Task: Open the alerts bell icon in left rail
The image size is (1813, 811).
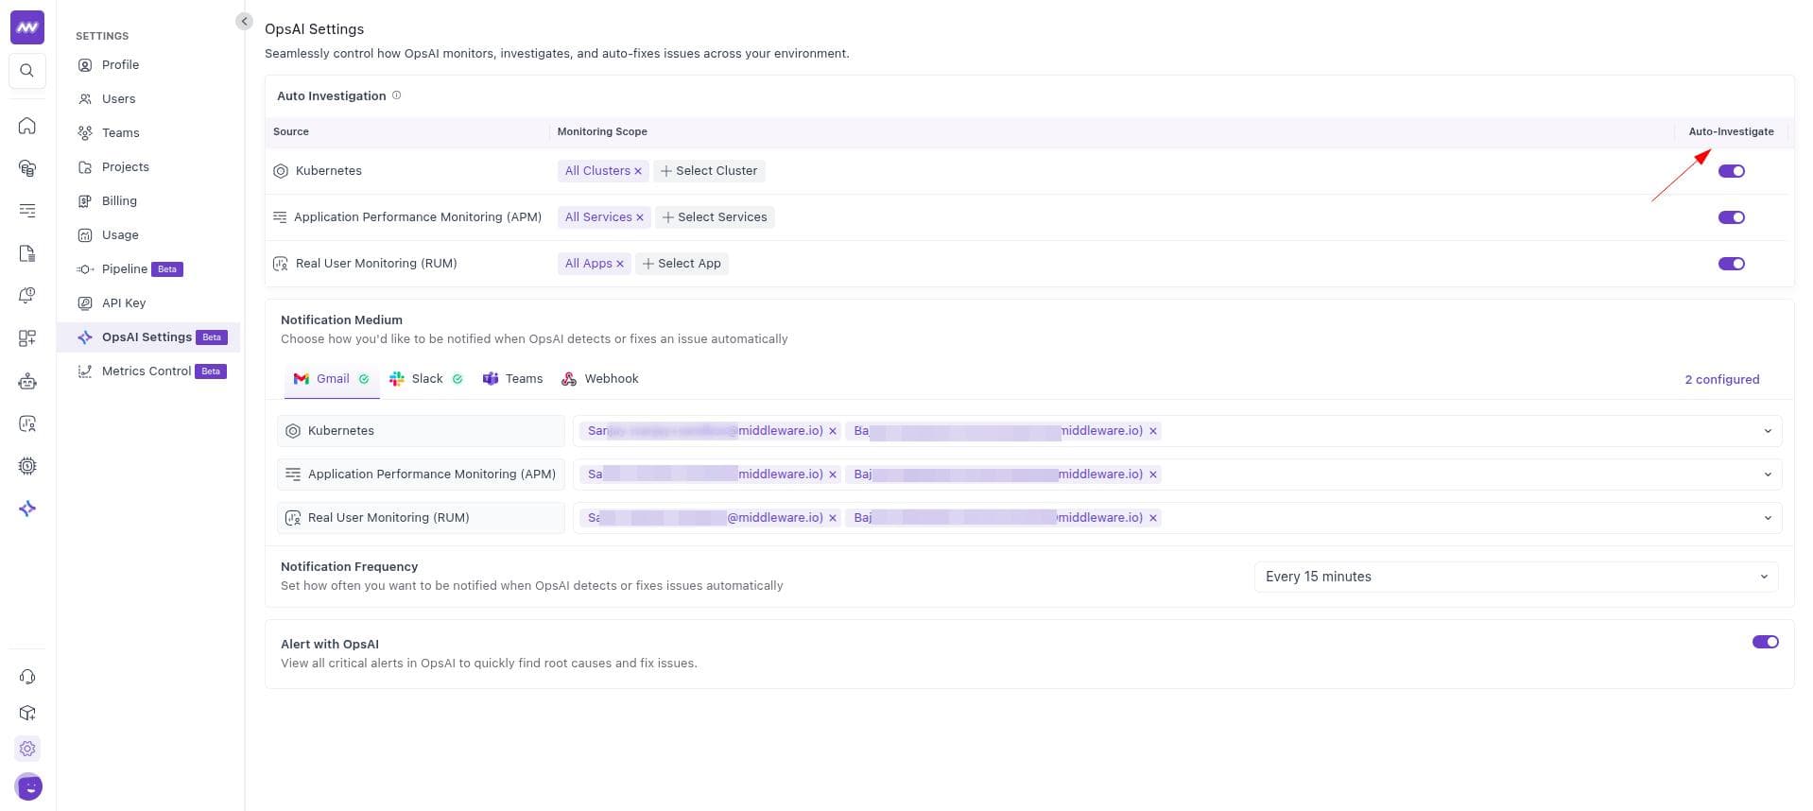Action: click(x=27, y=296)
